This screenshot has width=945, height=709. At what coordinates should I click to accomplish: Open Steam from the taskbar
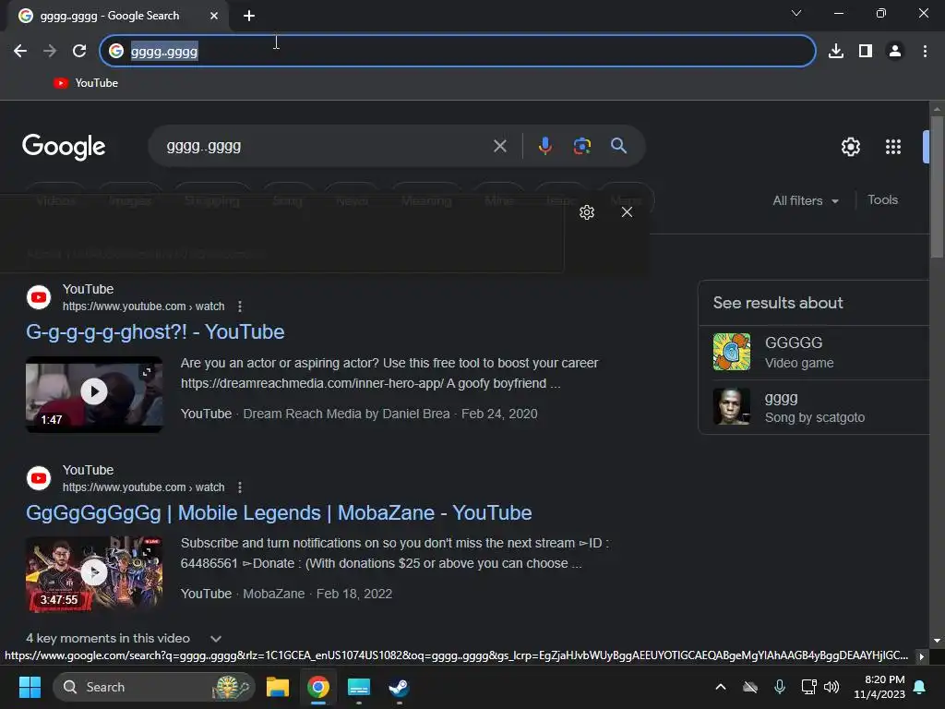tap(399, 687)
